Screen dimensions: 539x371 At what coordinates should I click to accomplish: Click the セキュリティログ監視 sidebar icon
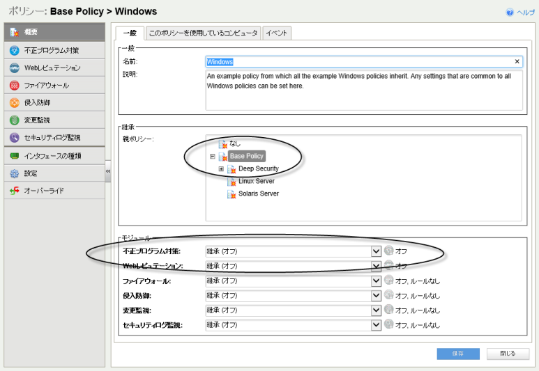(x=14, y=137)
